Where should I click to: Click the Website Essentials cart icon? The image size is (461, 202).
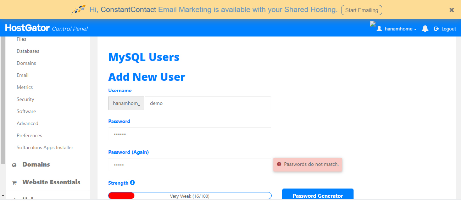click(14, 183)
